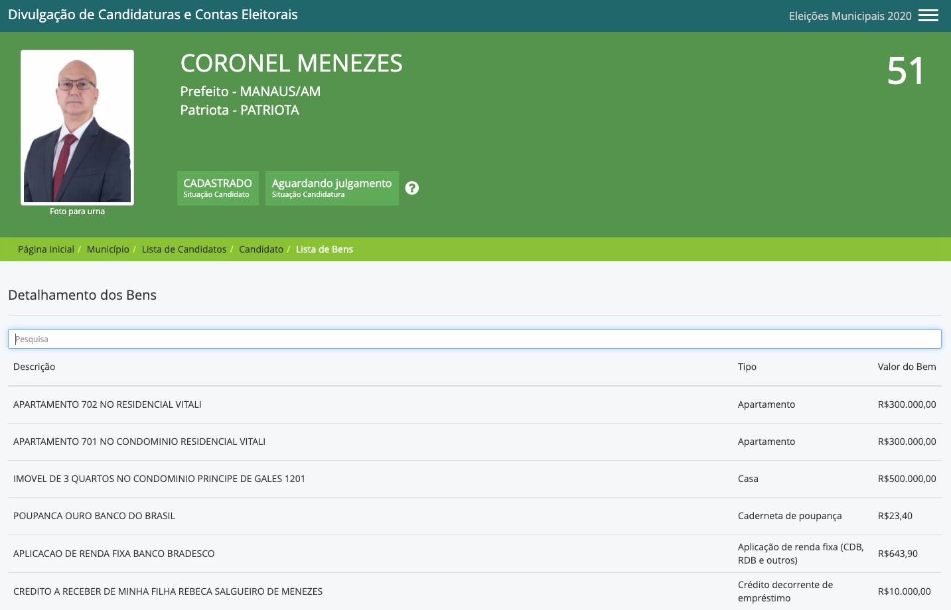Select the 'IMOVEL DE 3 QUARTOS' row

point(159,479)
